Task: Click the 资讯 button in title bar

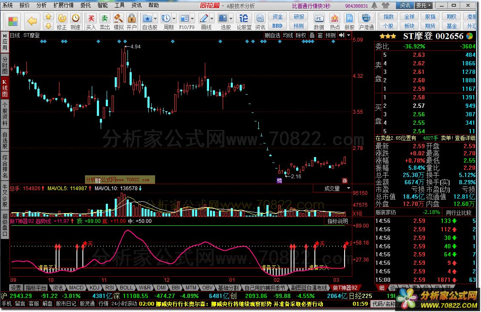Action: [405, 6]
